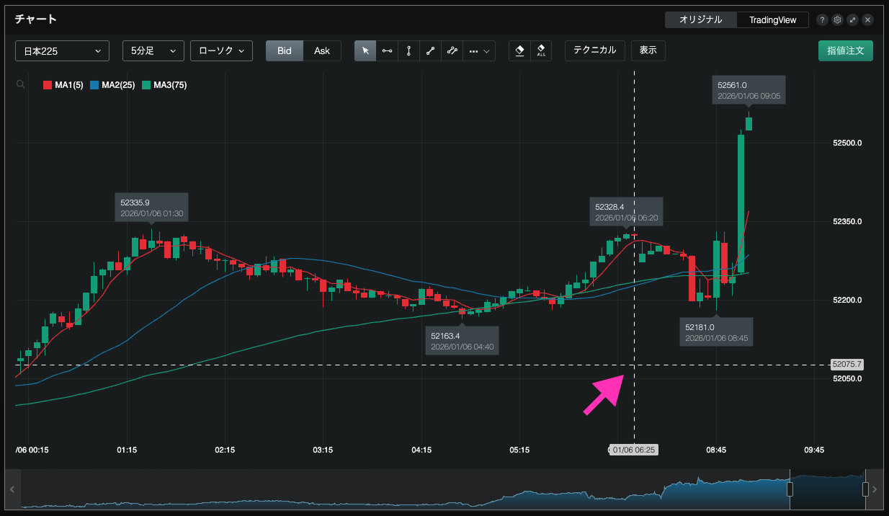Toggle the MA1(5) moving average legend
The width and height of the screenshot is (889, 516).
coord(64,85)
